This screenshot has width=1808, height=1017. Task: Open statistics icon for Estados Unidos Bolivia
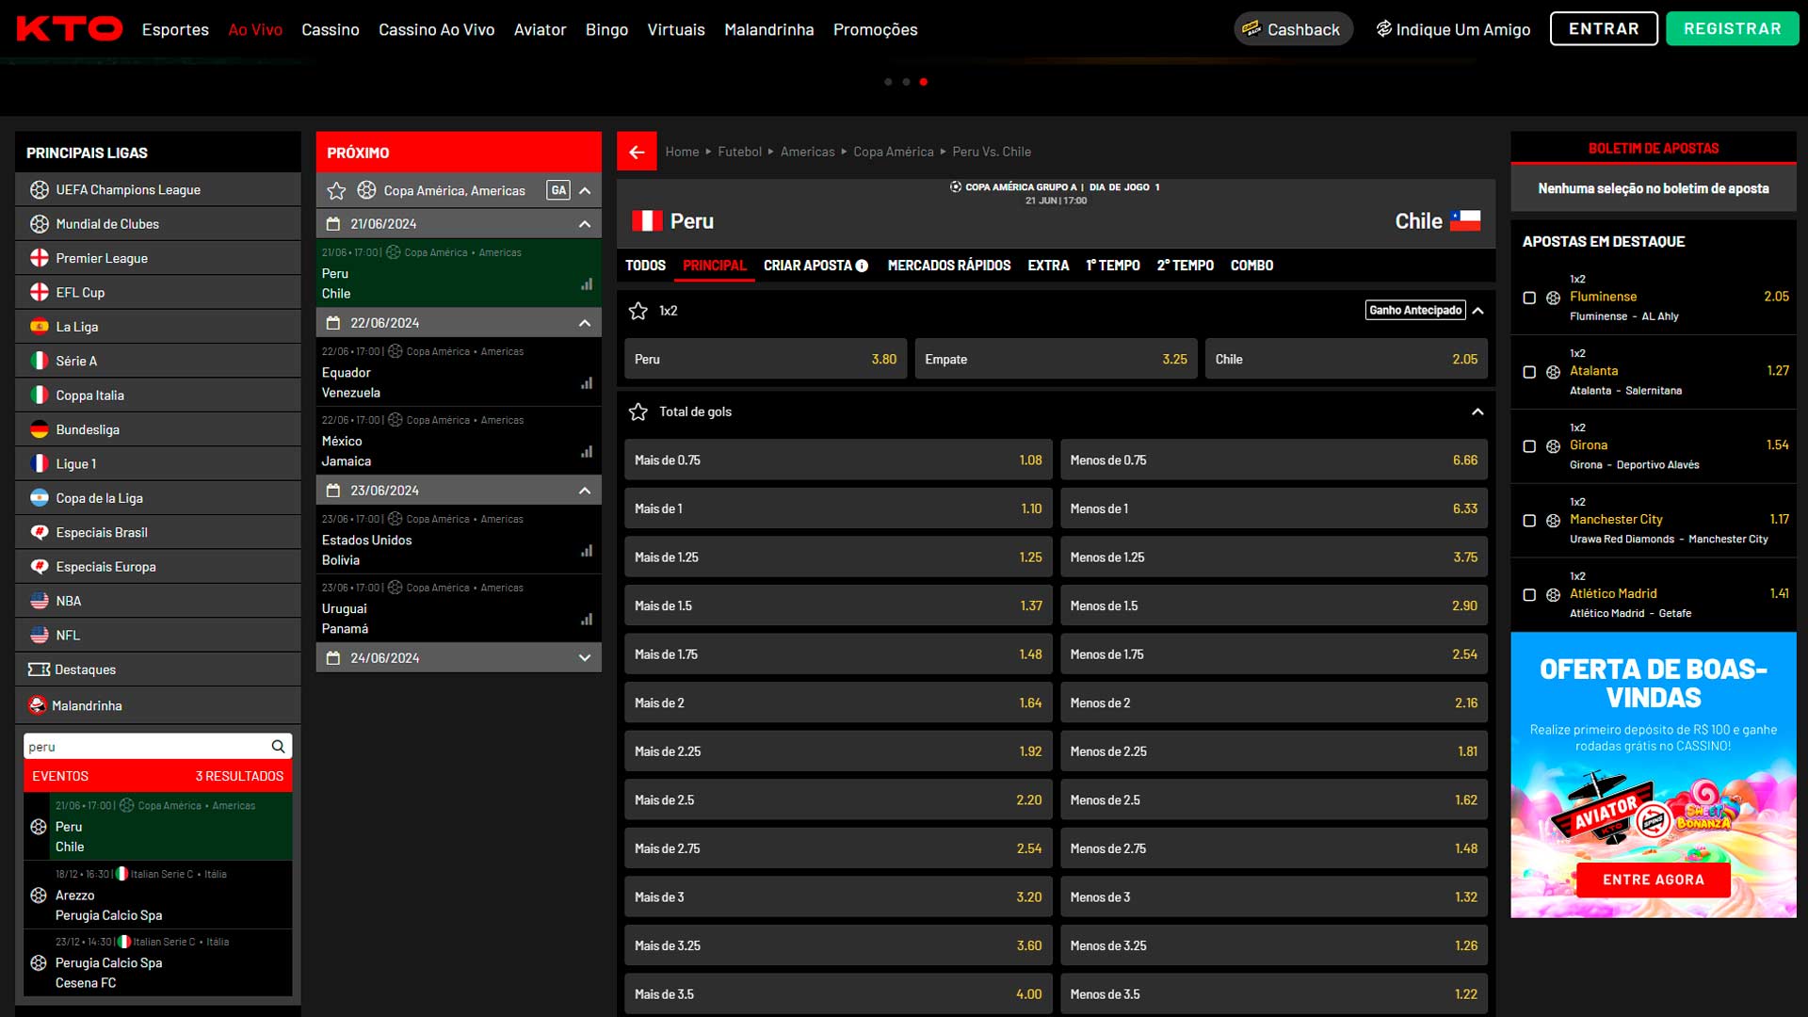click(587, 551)
